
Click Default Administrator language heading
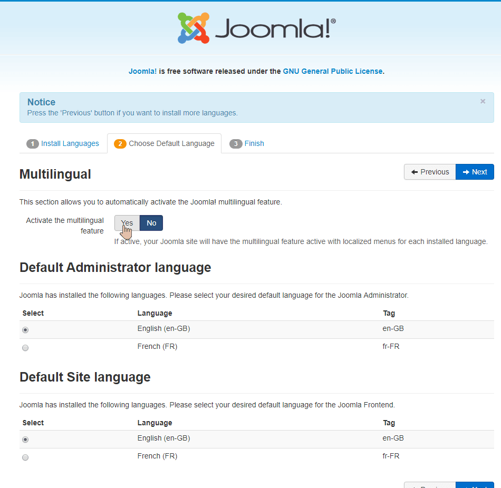[115, 268]
